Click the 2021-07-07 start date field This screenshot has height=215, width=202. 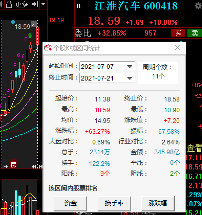point(107,66)
